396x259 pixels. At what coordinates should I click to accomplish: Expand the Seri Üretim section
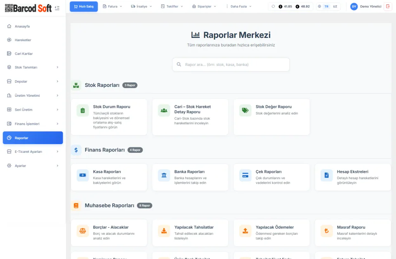33,110
